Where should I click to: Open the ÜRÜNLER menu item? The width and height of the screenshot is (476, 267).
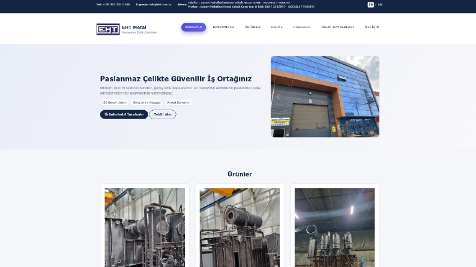pyautogui.click(x=253, y=28)
